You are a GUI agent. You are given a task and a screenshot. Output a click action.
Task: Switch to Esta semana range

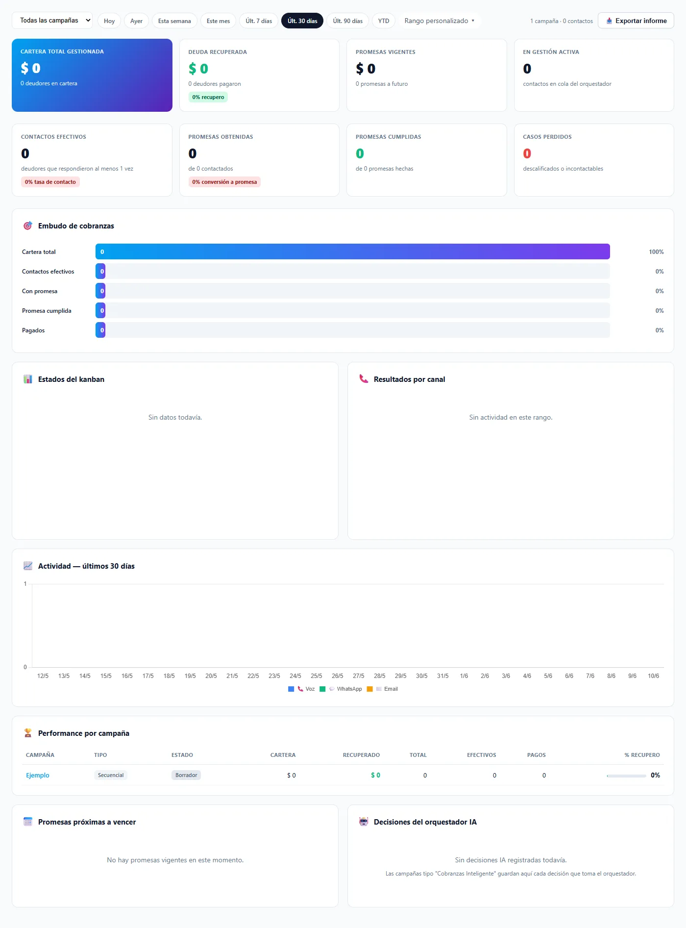(x=174, y=21)
